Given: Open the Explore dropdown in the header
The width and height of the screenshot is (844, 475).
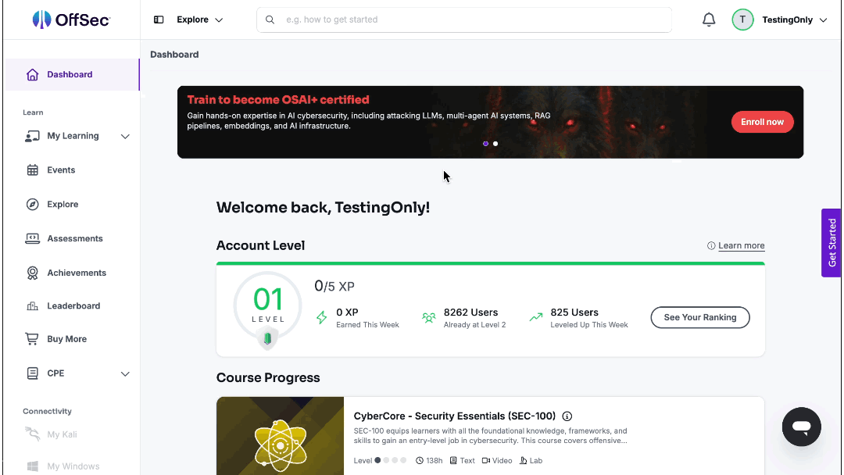Looking at the screenshot, I should [200, 20].
